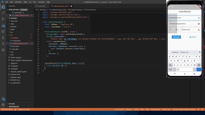Open the Search view icon
Viewport: 205px width, 115px height.
coord(3,13)
